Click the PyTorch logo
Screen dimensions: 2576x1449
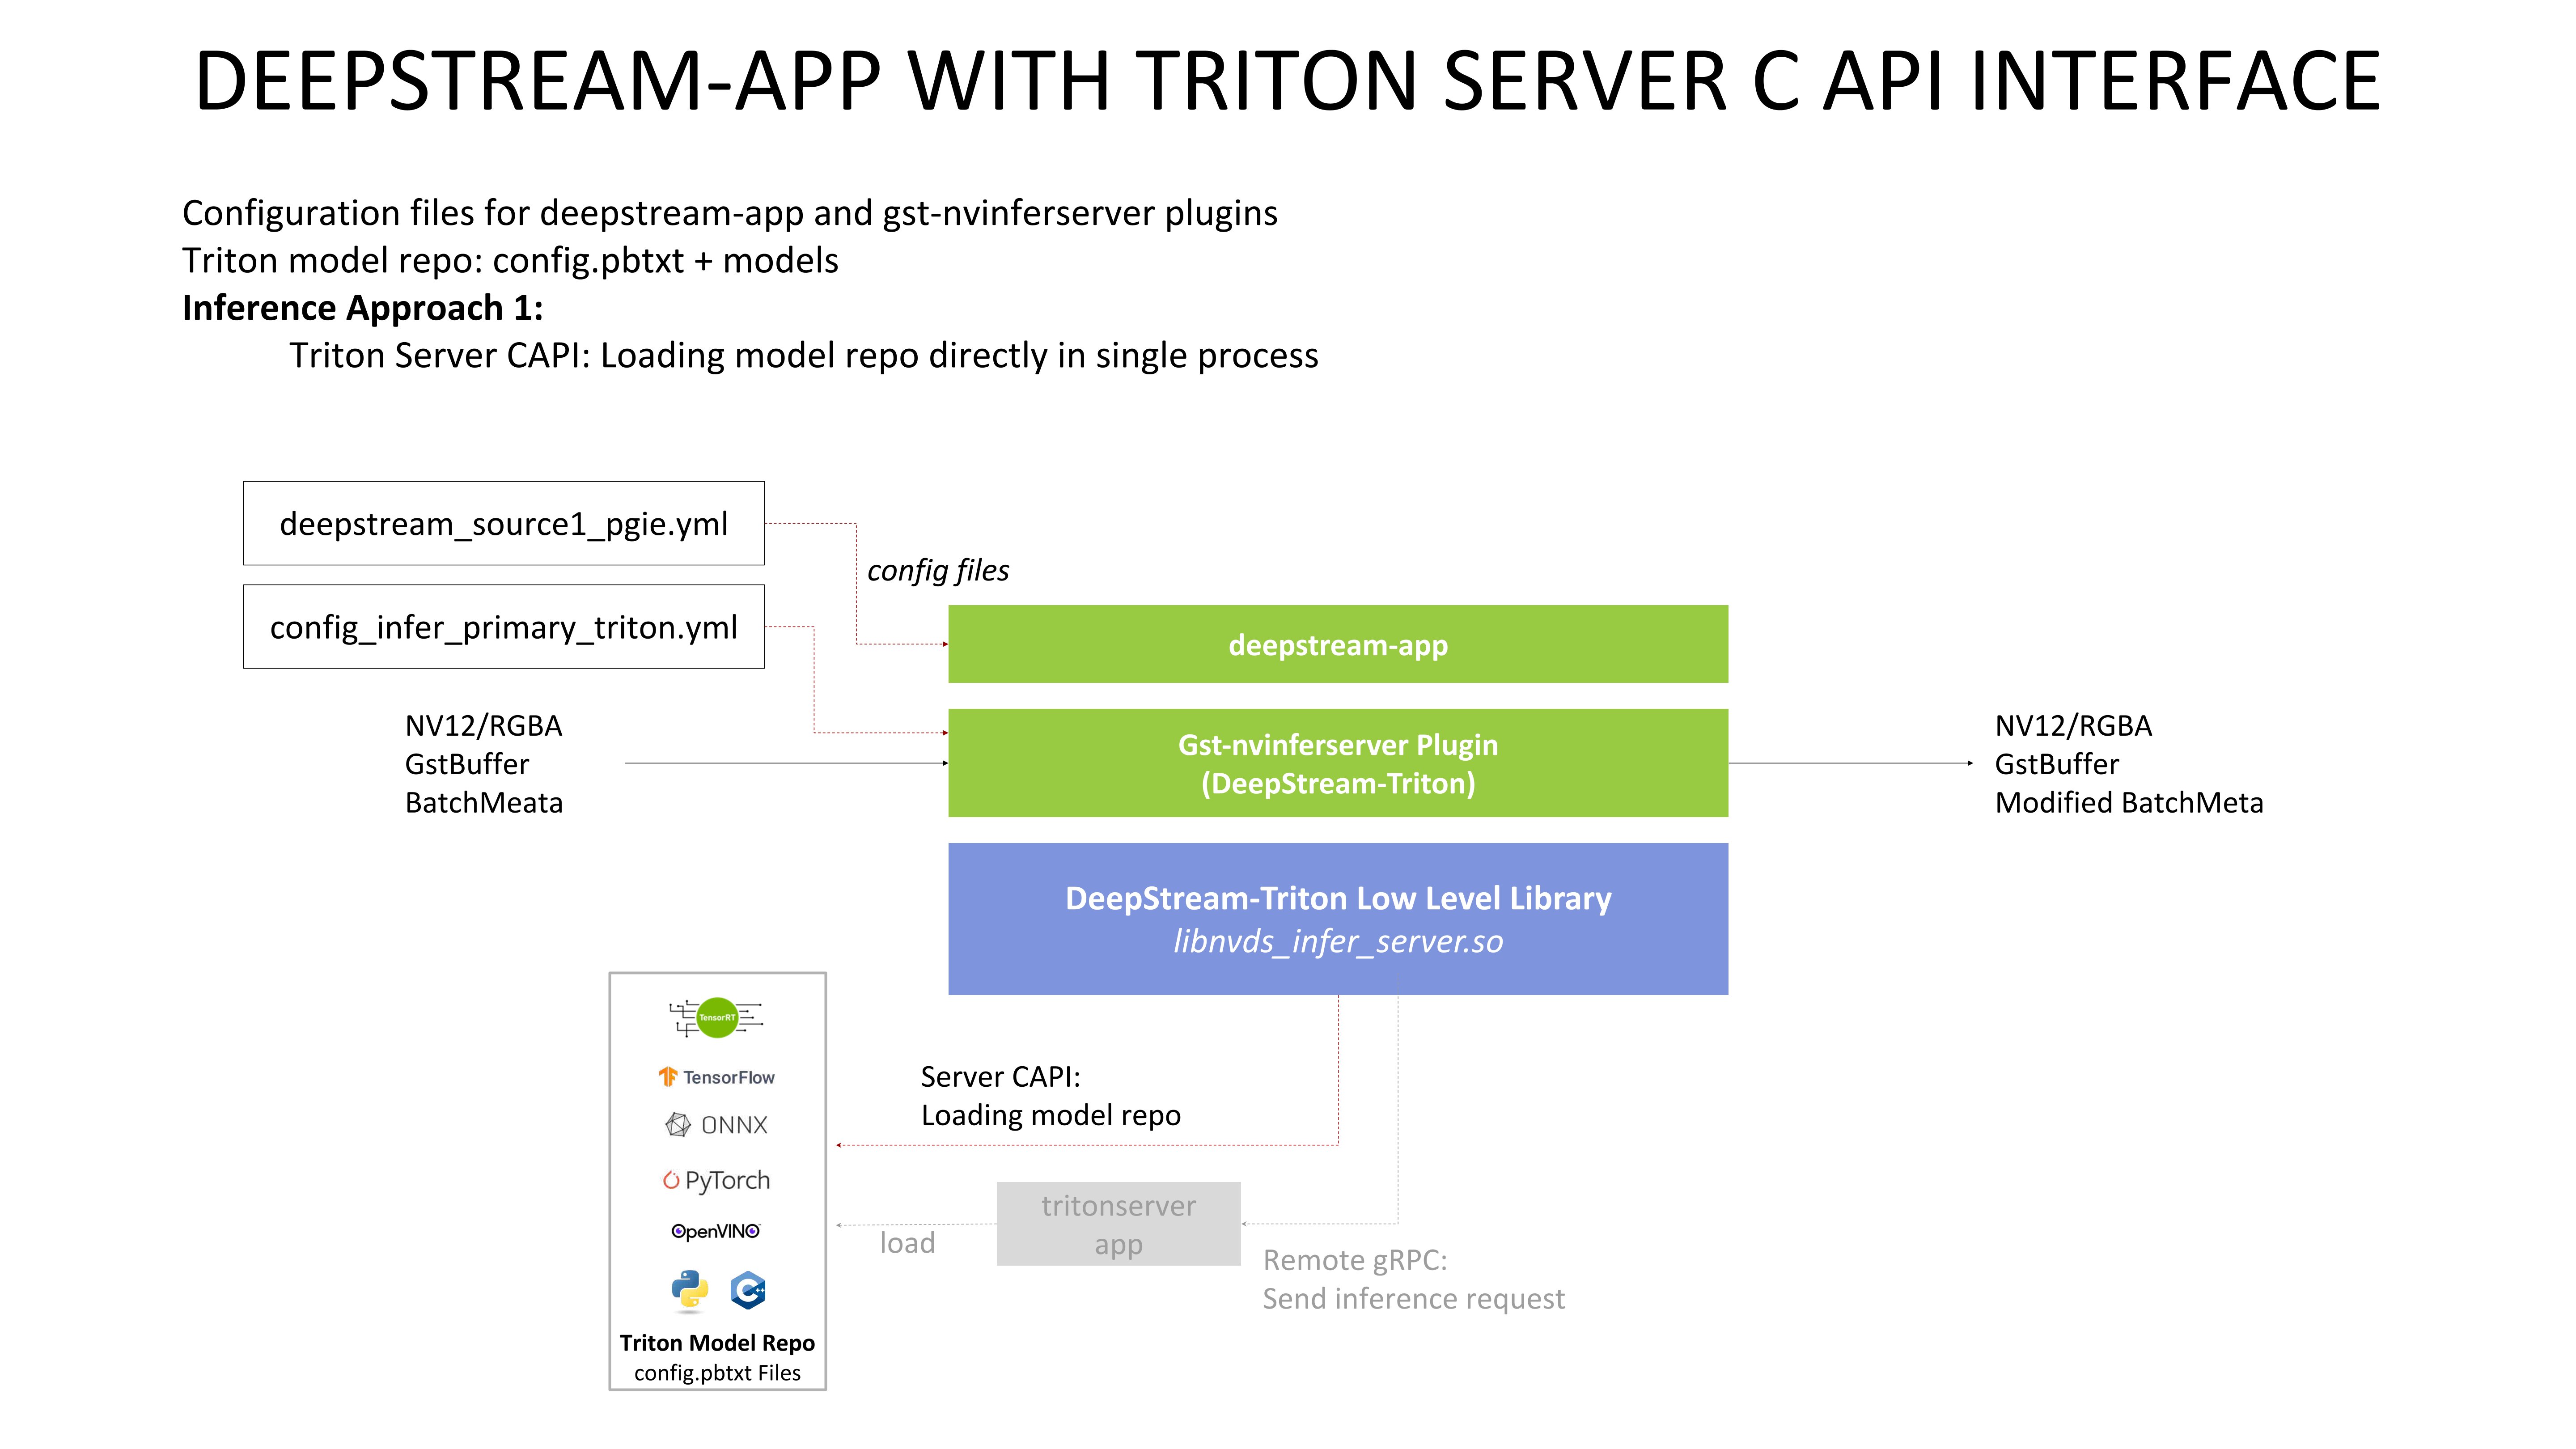point(716,1181)
